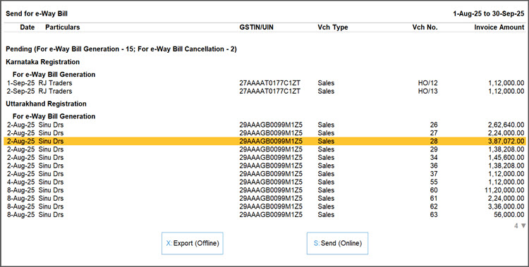Click the GSTIN/UIN column header
This screenshot has height=267, width=529.
pyautogui.click(x=257, y=27)
